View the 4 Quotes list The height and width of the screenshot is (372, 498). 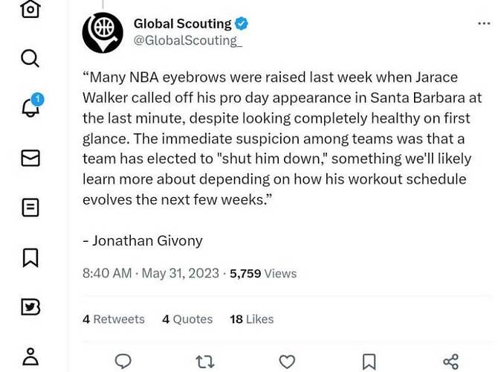187,319
